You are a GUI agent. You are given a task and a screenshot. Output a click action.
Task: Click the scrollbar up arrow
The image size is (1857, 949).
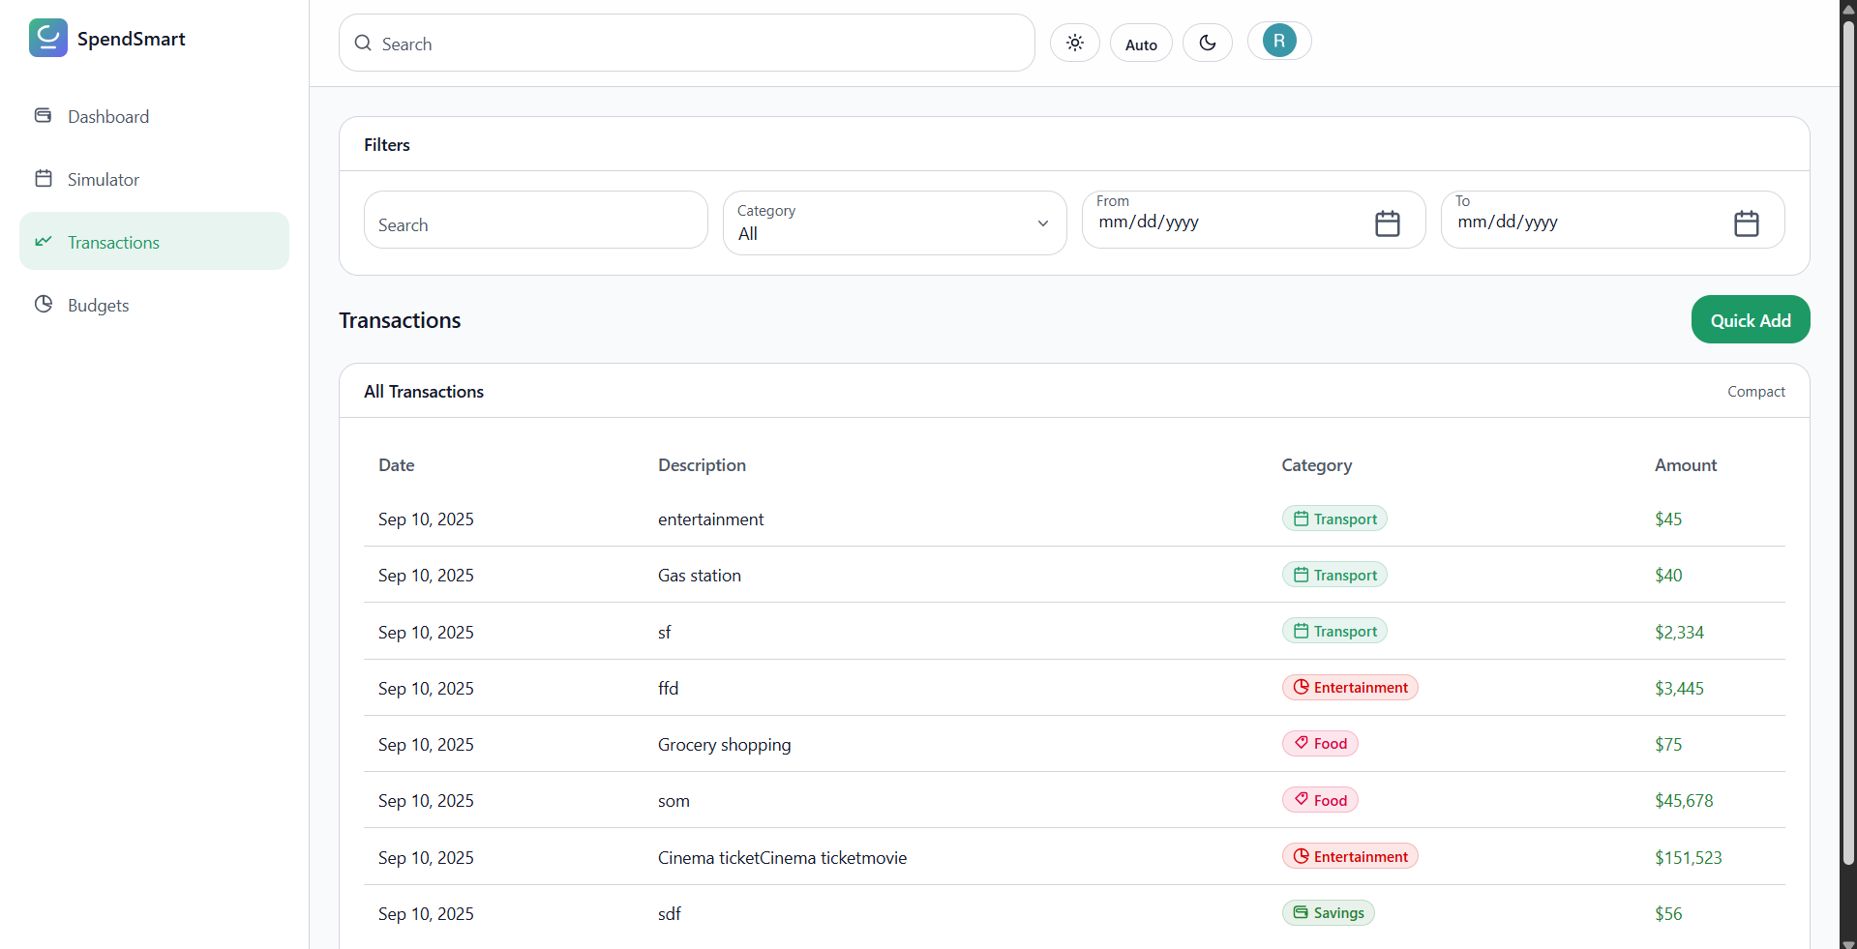pos(1848,8)
